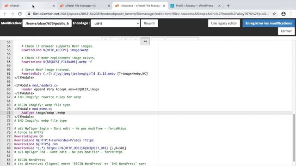The width and height of the screenshot is (296, 166).
Task: Click '# Force le HTTPS' comment
Action: (x=29, y=132)
